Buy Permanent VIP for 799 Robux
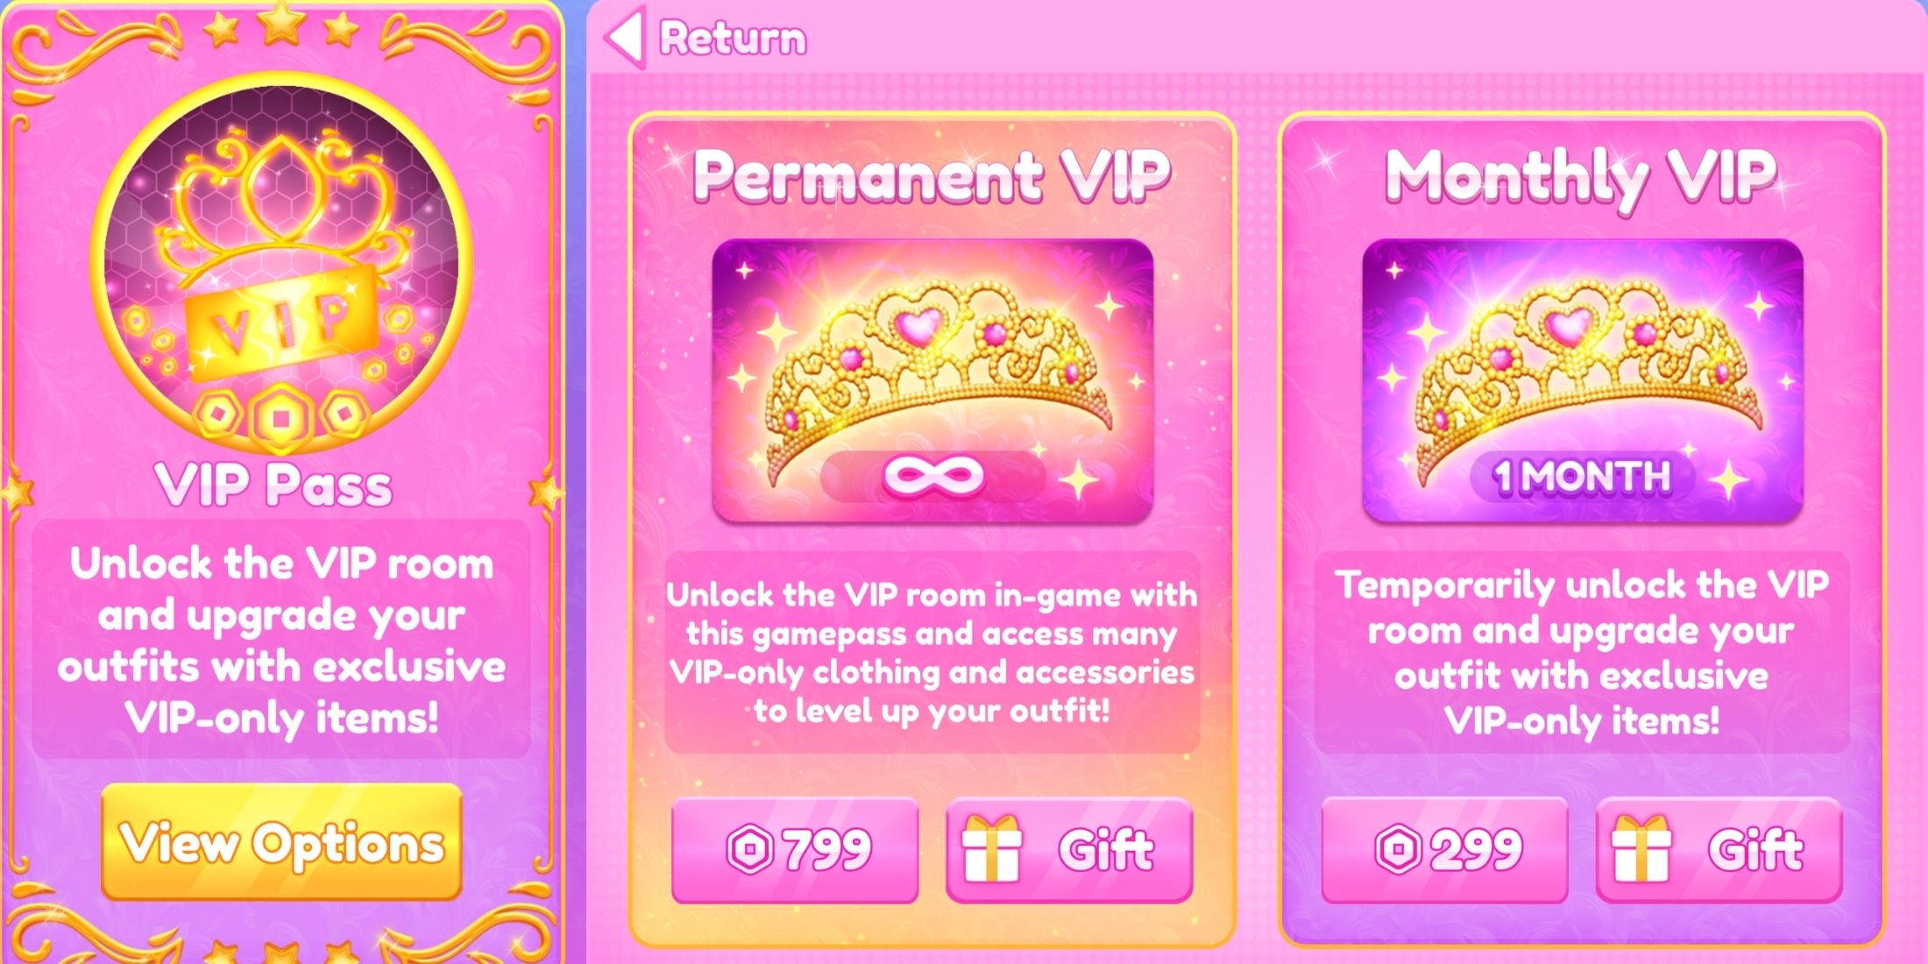This screenshot has height=964, width=1928. (x=795, y=849)
